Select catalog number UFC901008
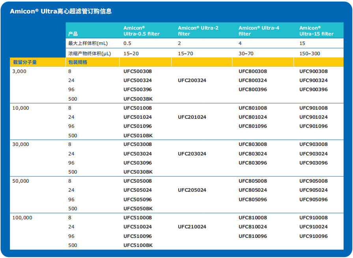The image size is (353, 258). 314,108
